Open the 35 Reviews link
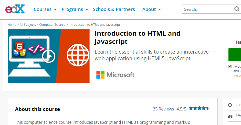 pyautogui.click(x=163, y=109)
